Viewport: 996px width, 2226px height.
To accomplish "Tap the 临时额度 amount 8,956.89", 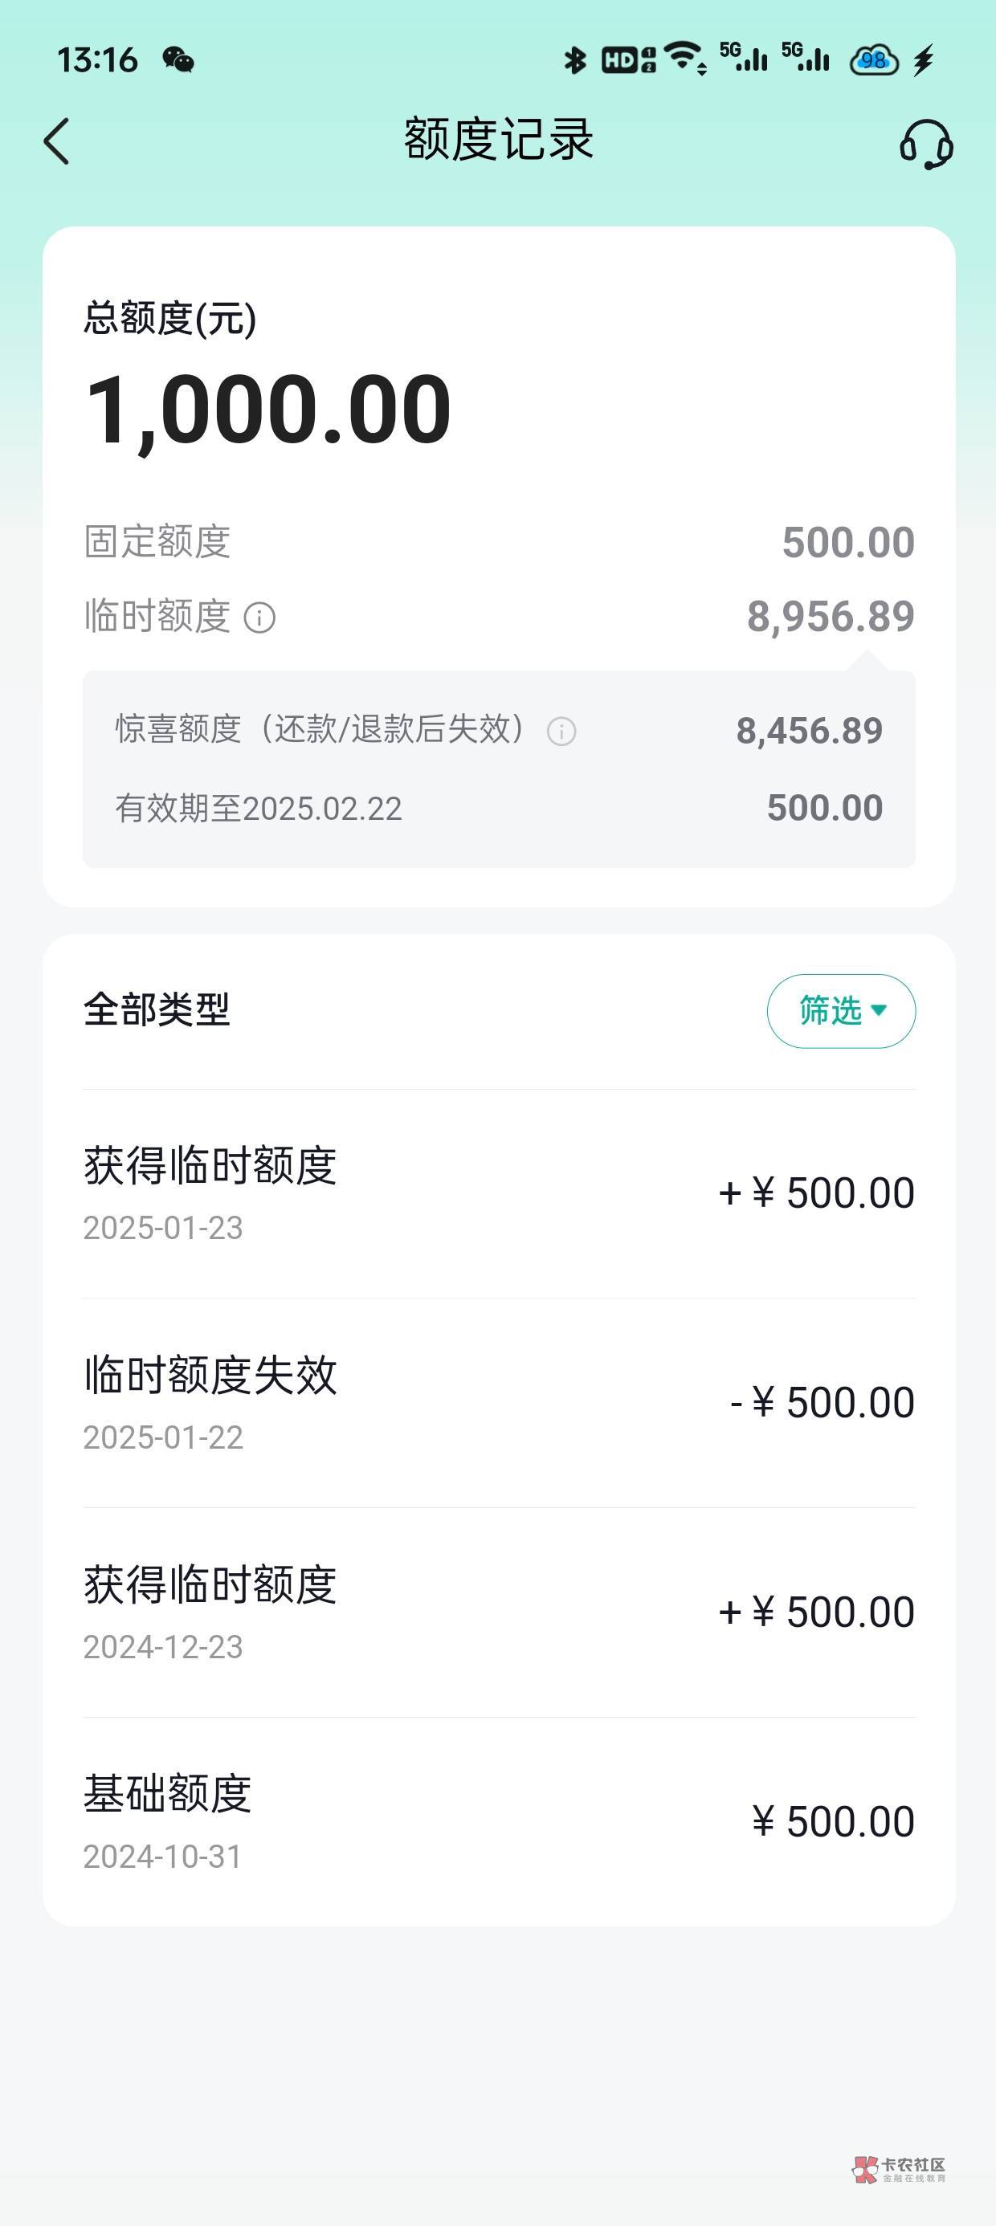I will (830, 617).
